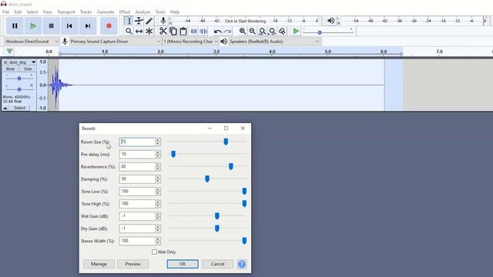Close the track with its X button
Viewport: 493px width, 277px height.
5,62
